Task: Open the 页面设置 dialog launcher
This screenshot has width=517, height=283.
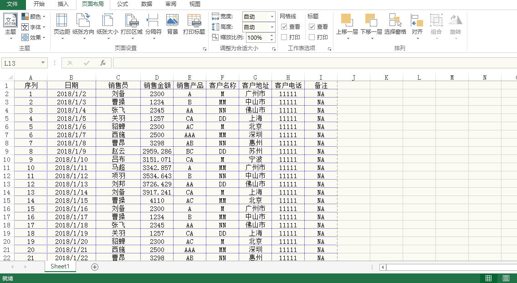Action: 205,49
